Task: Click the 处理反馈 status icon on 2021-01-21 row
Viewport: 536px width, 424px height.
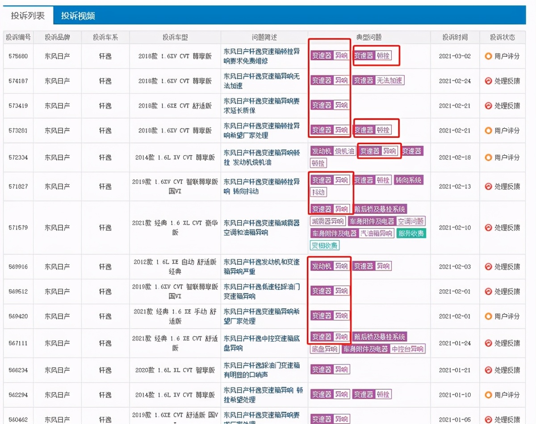Action: 489,370
